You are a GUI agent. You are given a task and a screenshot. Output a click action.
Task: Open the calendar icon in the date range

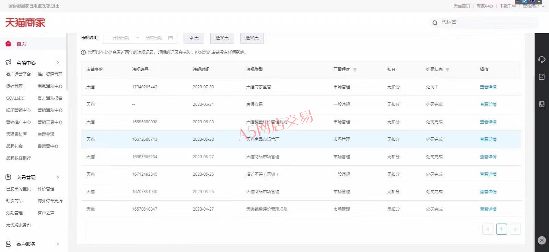[x=171, y=38]
